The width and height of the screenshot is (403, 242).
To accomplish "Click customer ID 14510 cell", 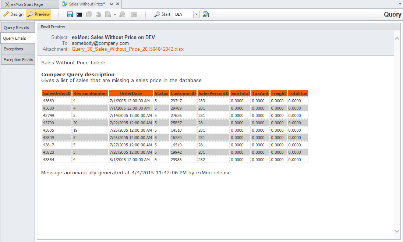I will coord(183,130).
